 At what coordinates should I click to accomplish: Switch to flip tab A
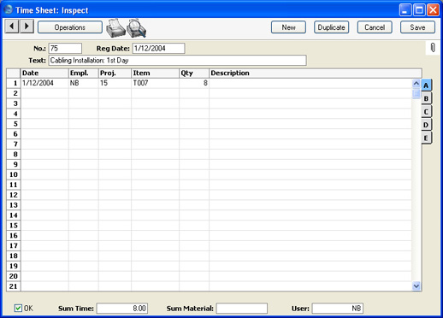coord(426,85)
